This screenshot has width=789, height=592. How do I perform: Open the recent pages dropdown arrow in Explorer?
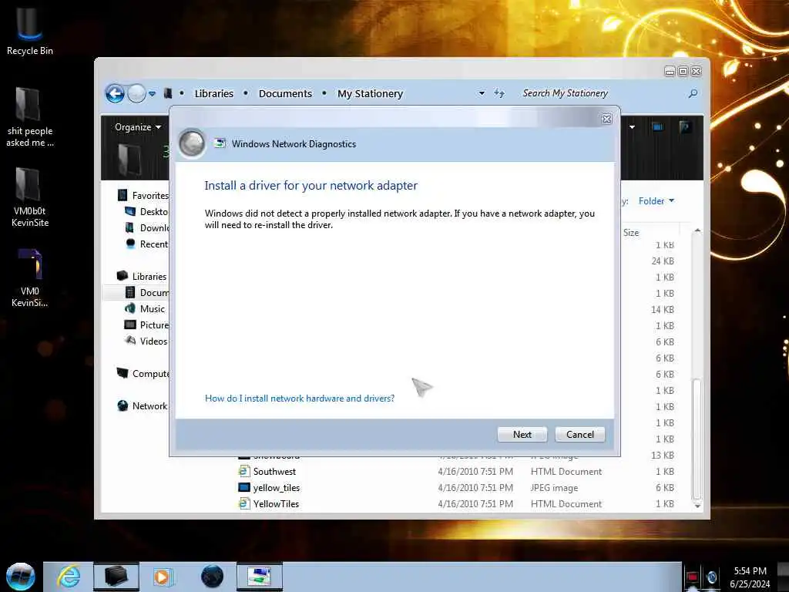click(x=152, y=93)
